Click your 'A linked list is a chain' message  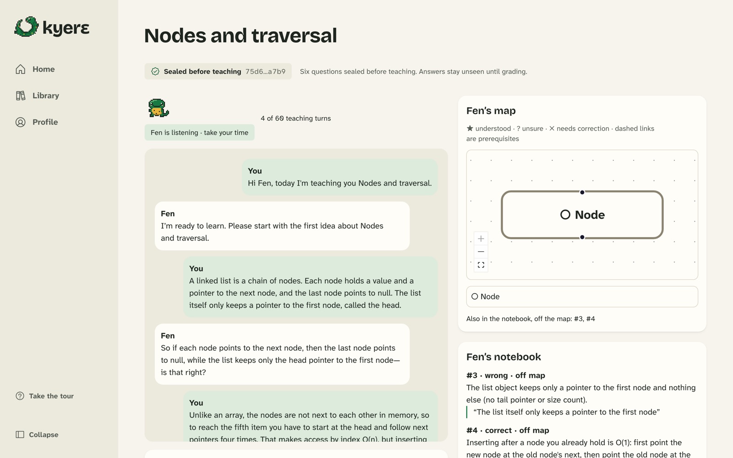[x=311, y=287]
